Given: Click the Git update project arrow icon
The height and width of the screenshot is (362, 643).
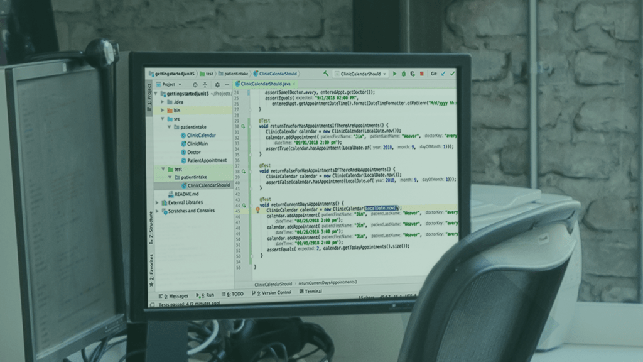Looking at the screenshot, I should click(443, 74).
